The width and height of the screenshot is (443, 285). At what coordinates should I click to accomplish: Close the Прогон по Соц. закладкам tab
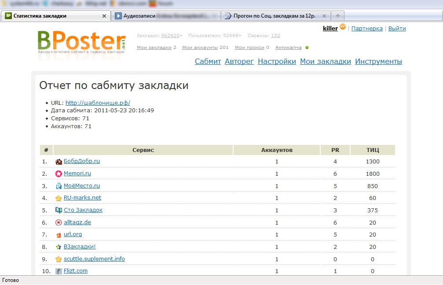[324, 16]
